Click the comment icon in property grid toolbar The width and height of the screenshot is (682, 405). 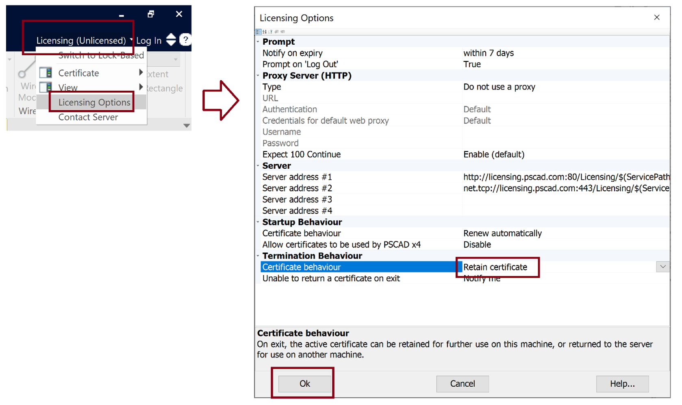[283, 32]
